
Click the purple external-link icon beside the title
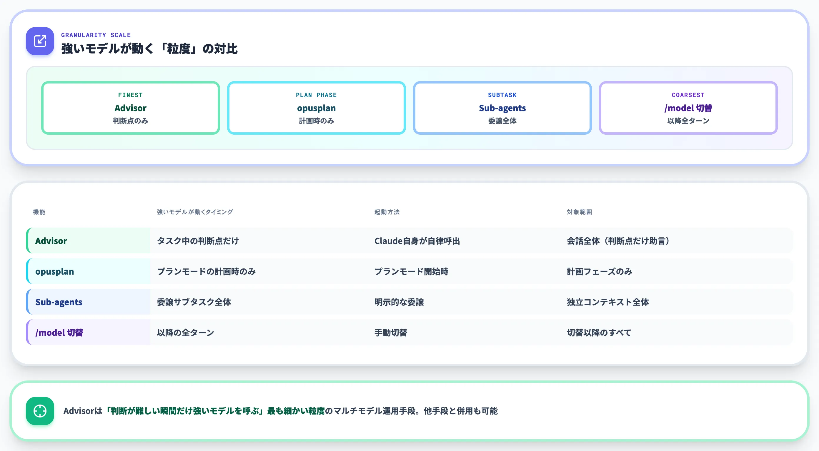tap(40, 41)
